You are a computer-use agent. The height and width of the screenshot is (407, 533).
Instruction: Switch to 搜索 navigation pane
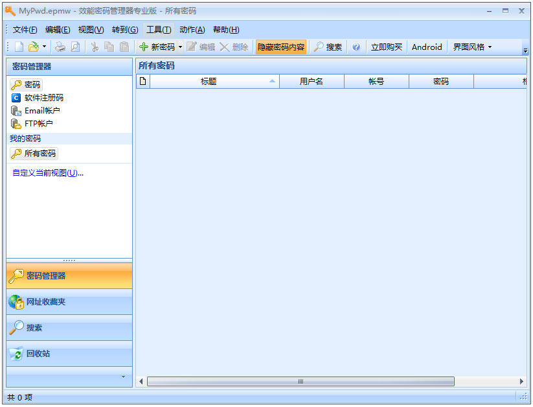[x=69, y=328]
